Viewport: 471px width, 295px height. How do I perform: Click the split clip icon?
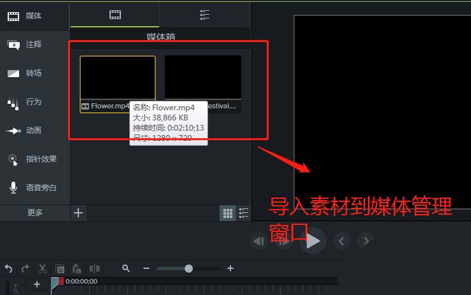(94, 268)
